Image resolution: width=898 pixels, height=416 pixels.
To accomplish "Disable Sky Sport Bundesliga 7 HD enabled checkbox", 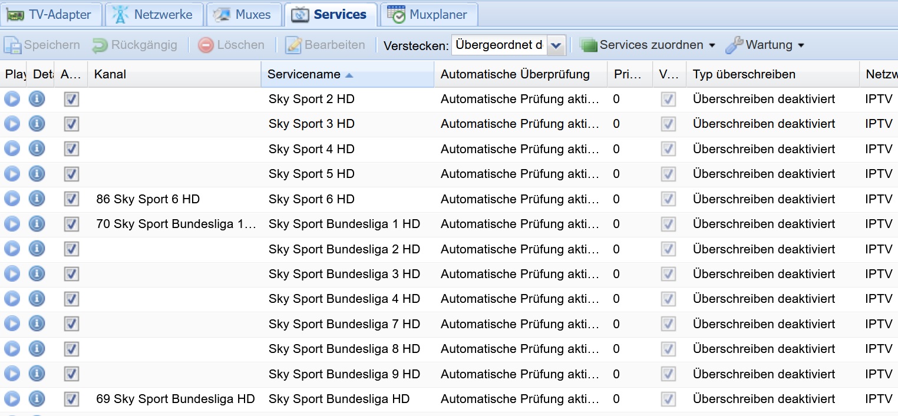I will tap(71, 324).
